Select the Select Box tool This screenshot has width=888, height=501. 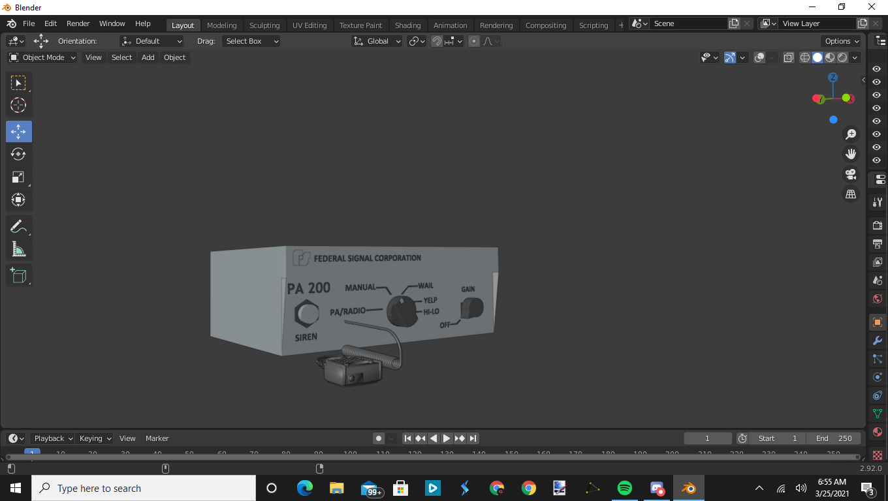(18, 83)
